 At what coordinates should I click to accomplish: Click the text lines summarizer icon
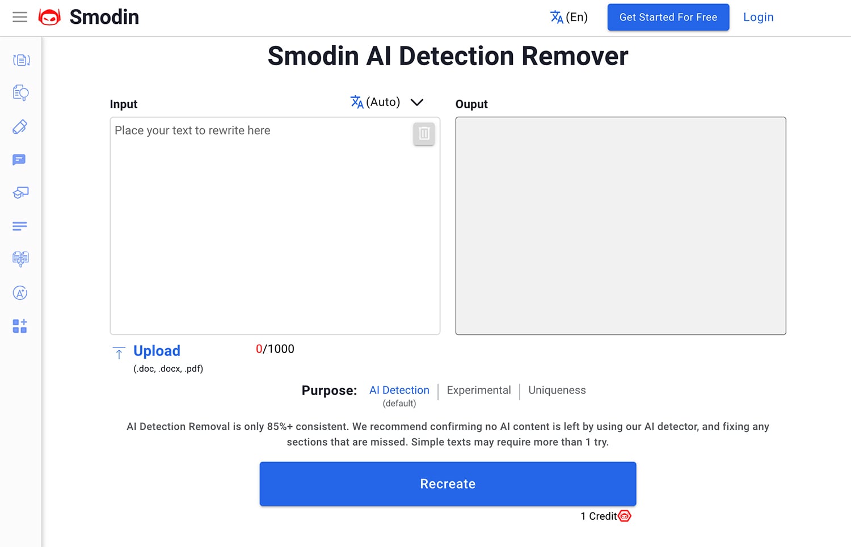point(20,226)
